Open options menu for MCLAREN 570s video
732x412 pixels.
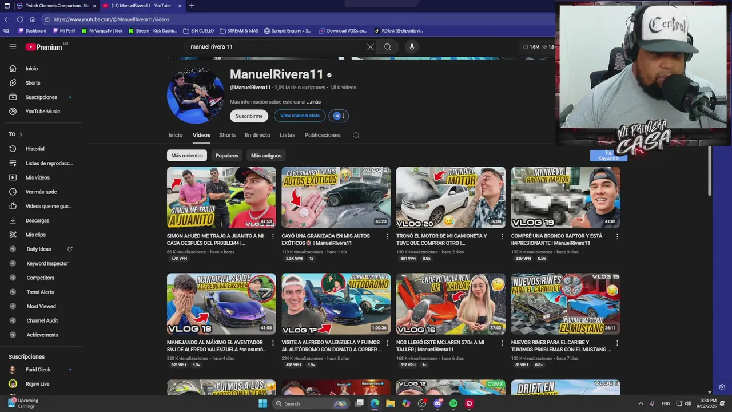tap(503, 343)
